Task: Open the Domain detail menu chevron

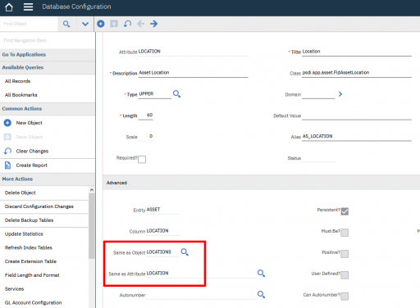Action: point(340,94)
